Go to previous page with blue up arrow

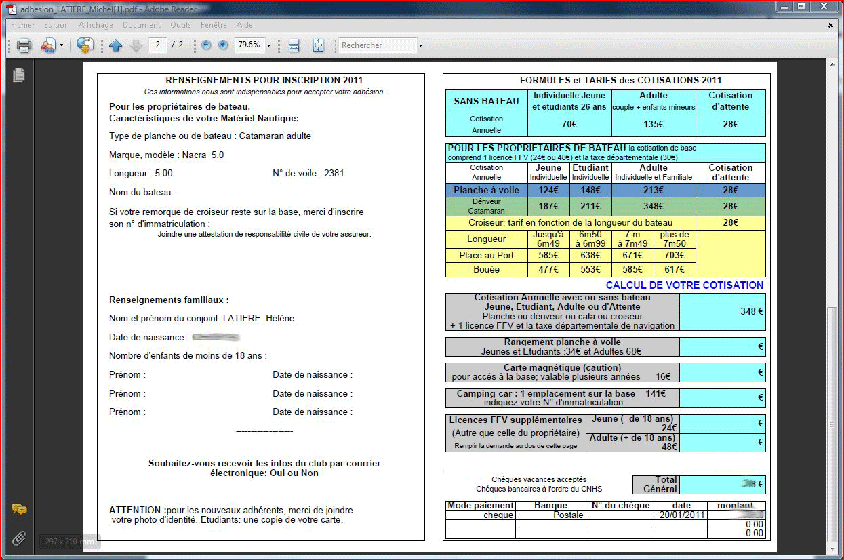115,45
